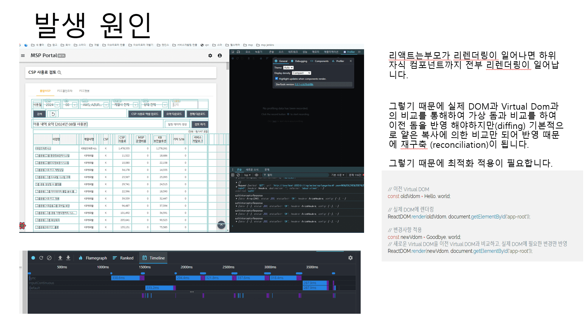Load a profile using the upload arrow icon
The height and width of the screenshot is (316, 585).
tap(60, 258)
